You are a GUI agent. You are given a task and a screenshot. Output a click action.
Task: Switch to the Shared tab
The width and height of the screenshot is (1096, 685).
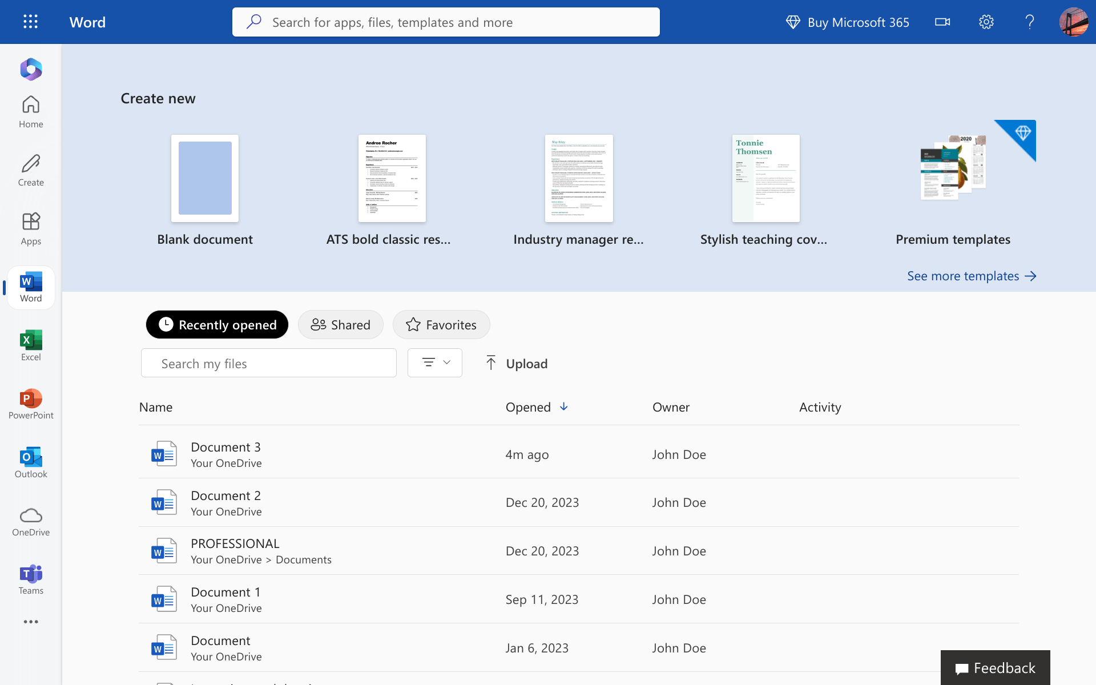(340, 324)
